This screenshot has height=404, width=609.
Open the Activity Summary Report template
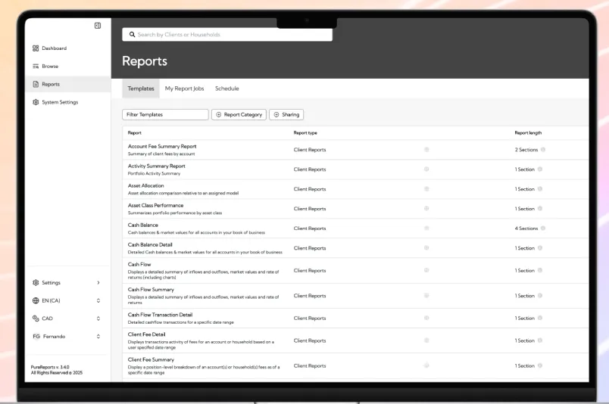point(157,166)
